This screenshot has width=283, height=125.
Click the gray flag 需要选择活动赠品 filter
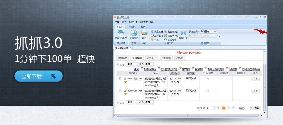tap(206, 68)
